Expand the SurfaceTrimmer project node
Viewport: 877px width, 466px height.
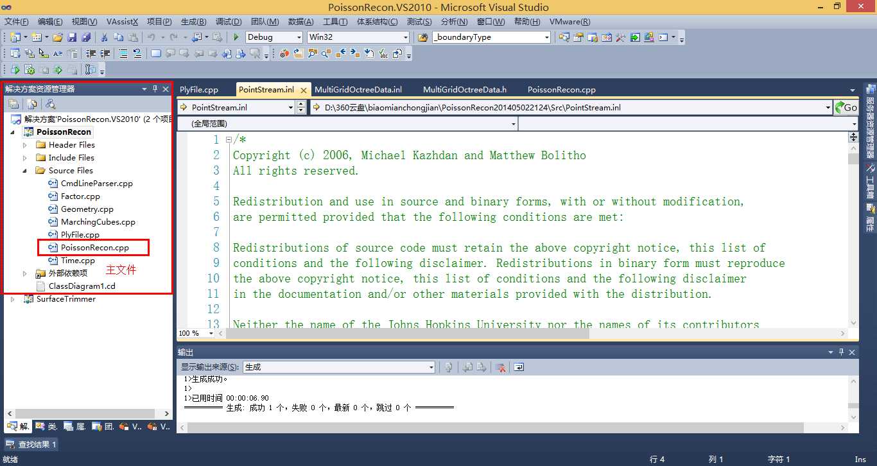coord(13,299)
